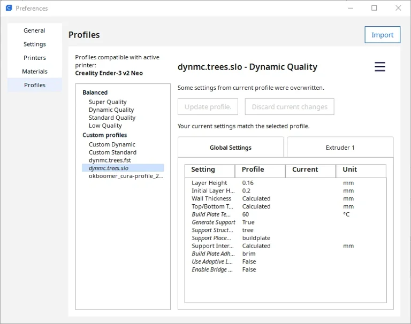
Task: Select the okboomer_cura-profile custom profile
Action: pos(126,176)
